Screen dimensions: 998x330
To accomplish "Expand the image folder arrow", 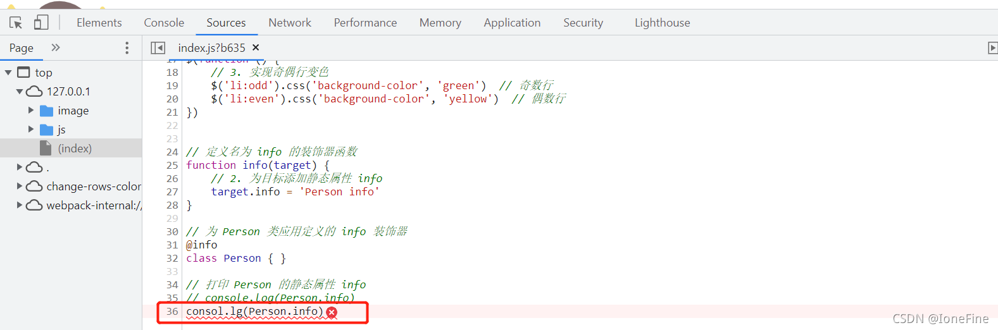I will click(x=31, y=110).
